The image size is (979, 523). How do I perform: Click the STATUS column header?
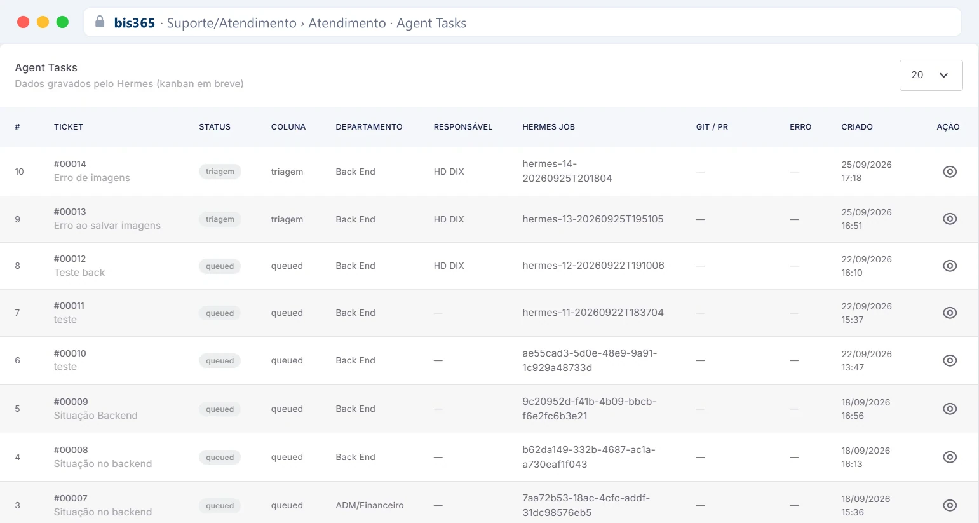tap(215, 127)
